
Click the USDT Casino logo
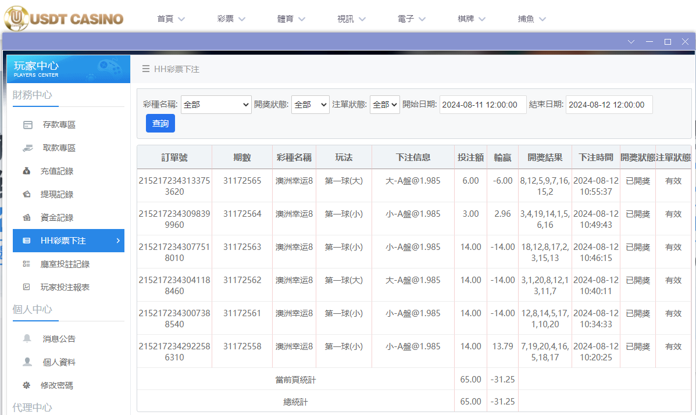click(63, 18)
